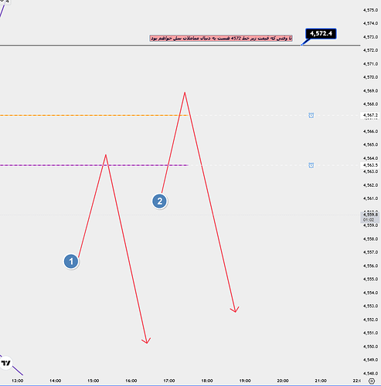Click the 4,553.0 price axis label
This screenshot has width=381, height=386.
370,306
